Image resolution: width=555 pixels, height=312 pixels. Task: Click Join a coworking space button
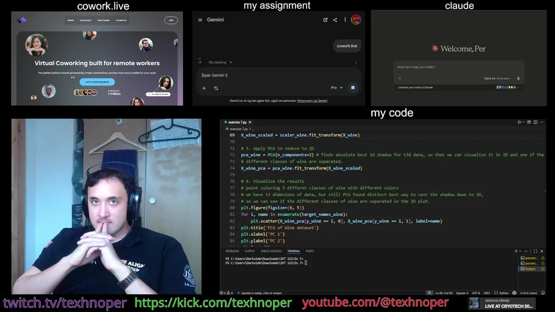pos(97,82)
